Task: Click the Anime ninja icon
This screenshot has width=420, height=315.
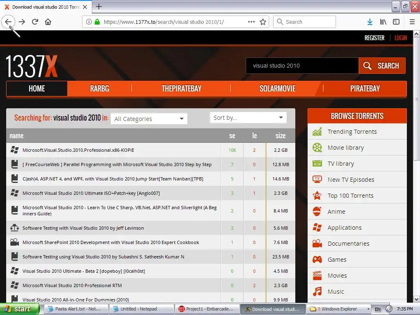Action: (317, 211)
